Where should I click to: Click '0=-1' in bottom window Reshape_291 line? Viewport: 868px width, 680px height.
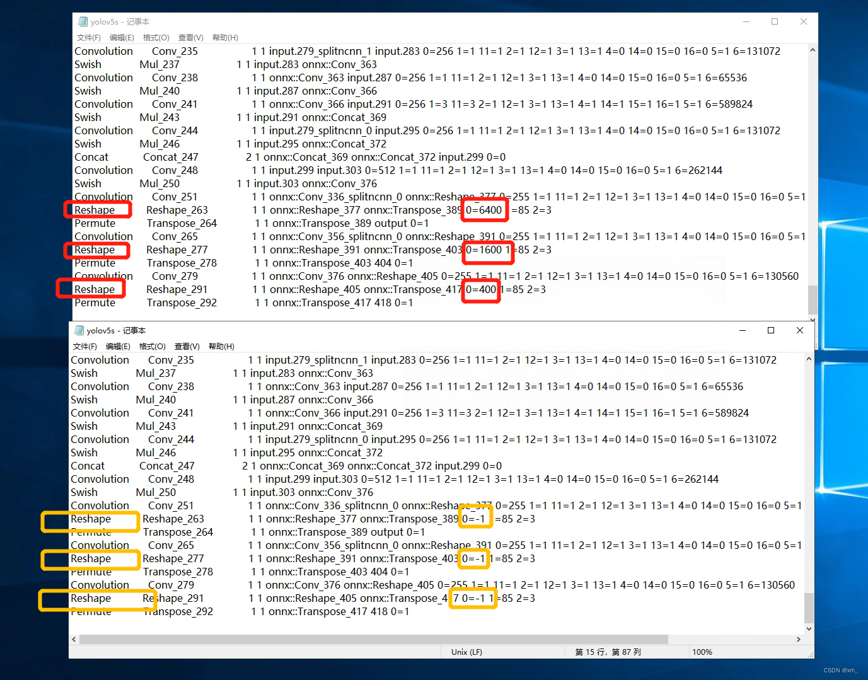(474, 598)
